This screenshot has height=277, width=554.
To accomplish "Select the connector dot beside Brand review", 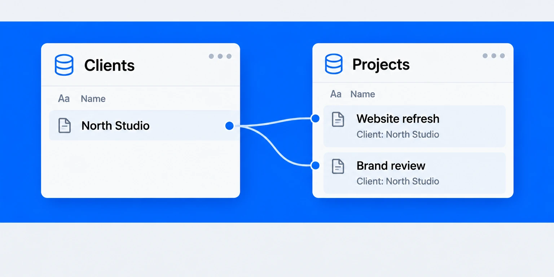I will 315,166.
